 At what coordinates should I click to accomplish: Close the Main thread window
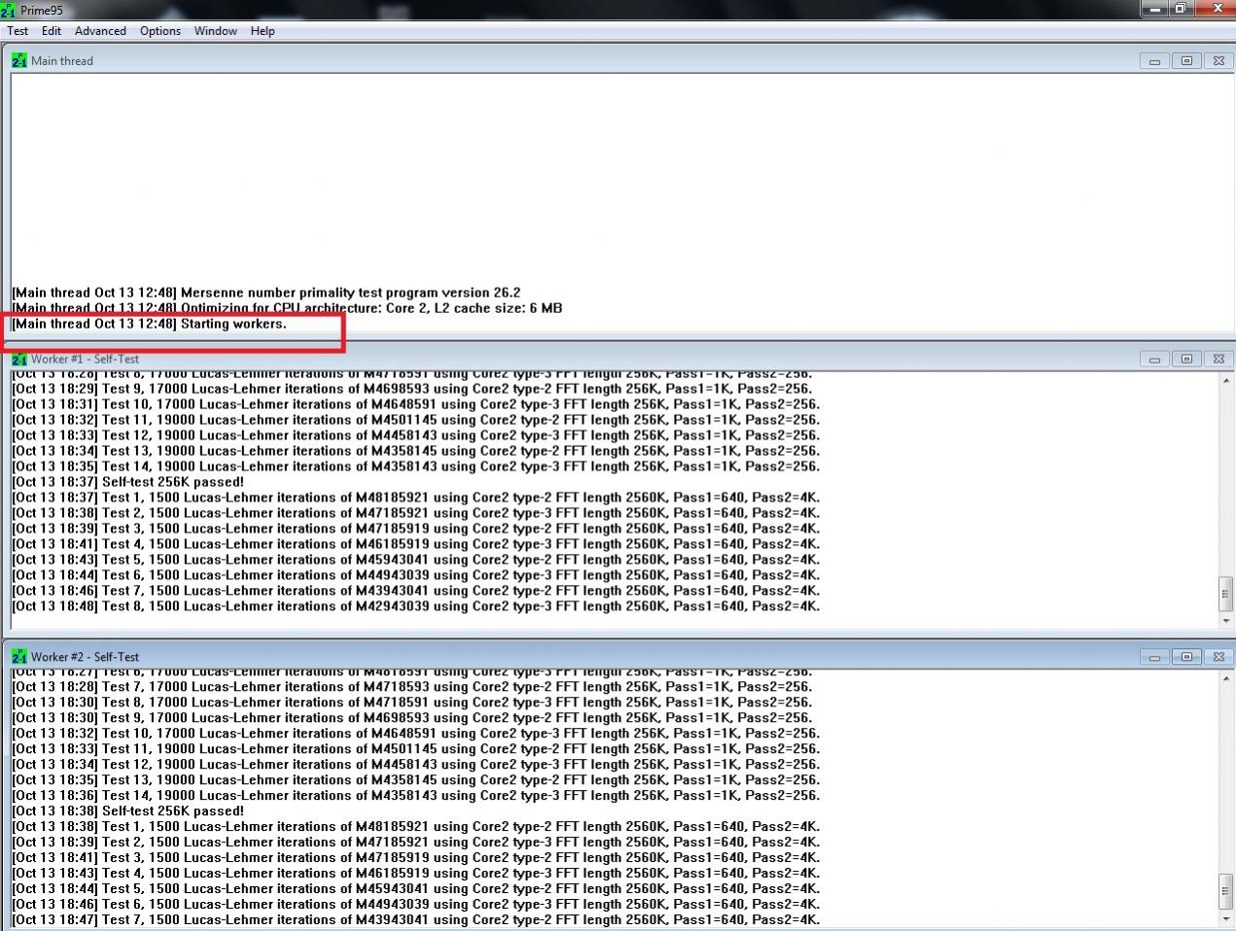click(1218, 60)
